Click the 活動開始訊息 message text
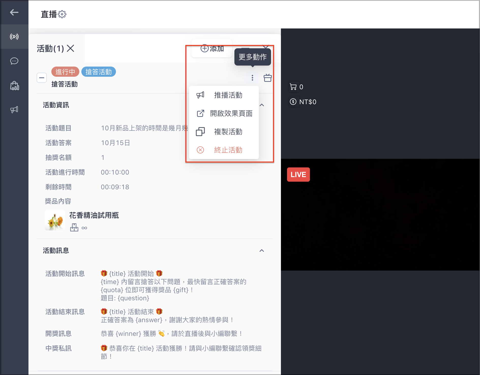This screenshot has width=480, height=375. [x=173, y=286]
